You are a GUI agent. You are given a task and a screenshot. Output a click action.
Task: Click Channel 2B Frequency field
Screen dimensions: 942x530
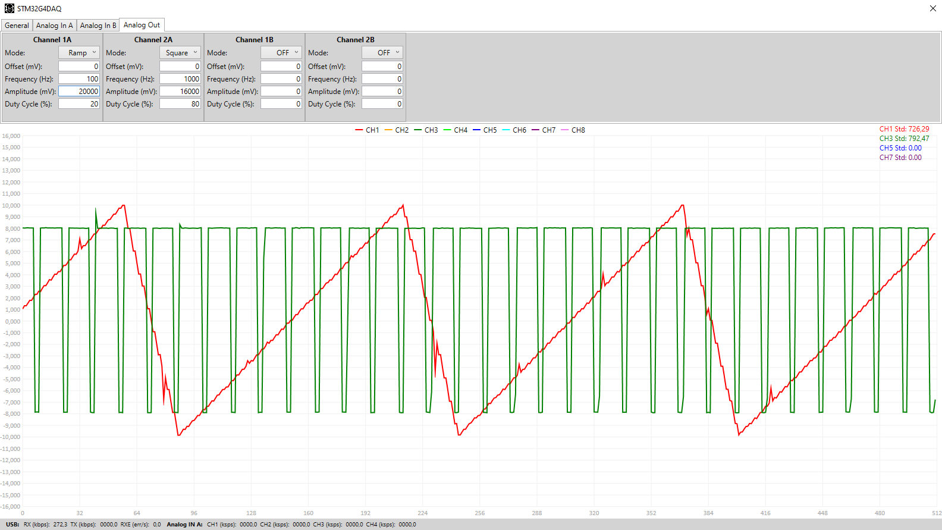(x=382, y=79)
